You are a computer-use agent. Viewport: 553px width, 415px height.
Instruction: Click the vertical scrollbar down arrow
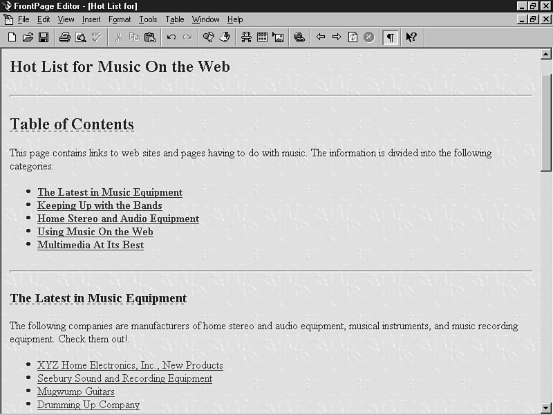(x=545, y=407)
